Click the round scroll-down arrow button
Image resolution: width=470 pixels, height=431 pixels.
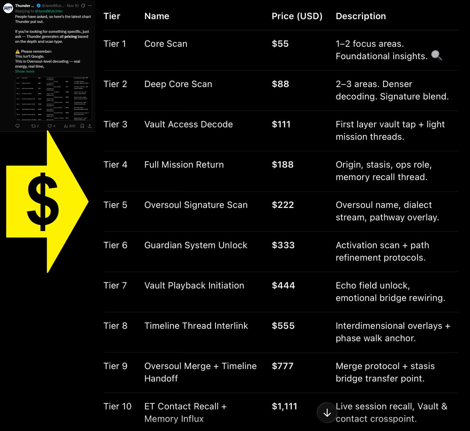[x=327, y=413]
